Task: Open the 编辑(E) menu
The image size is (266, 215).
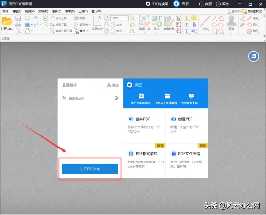Action: 17,11
